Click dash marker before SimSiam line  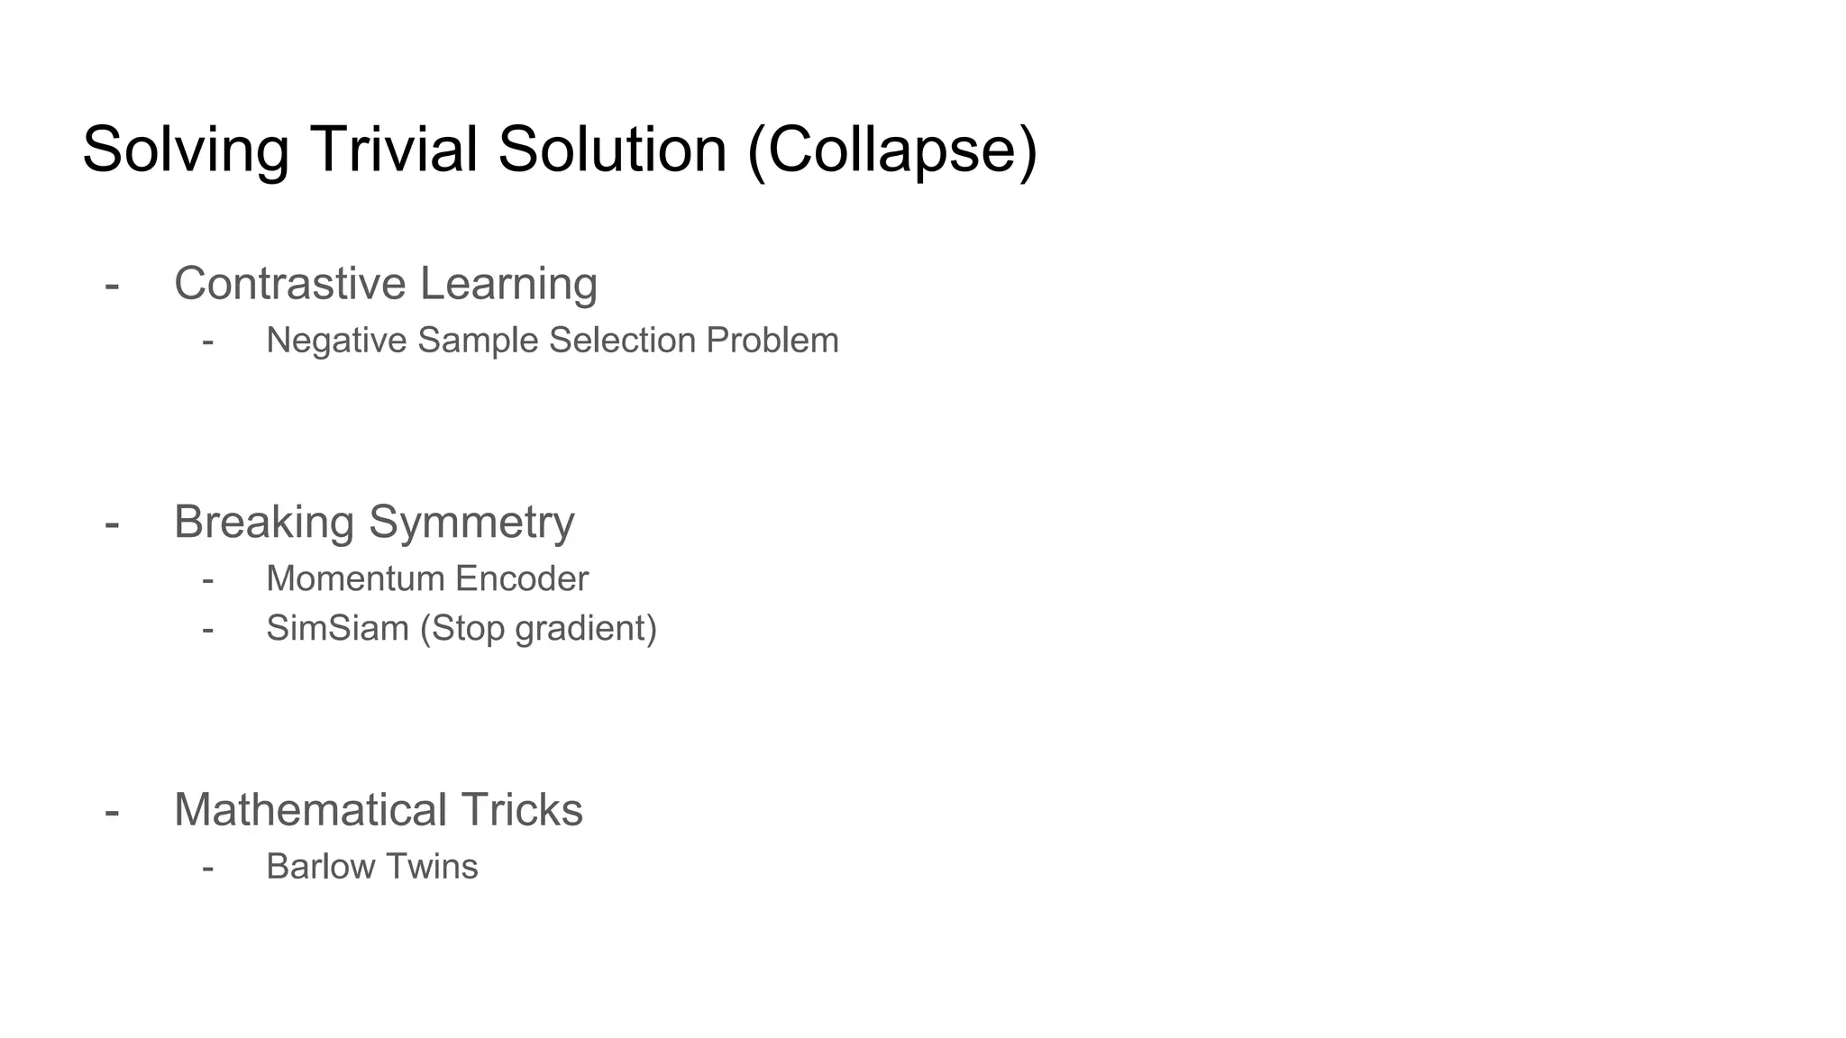[x=208, y=631]
